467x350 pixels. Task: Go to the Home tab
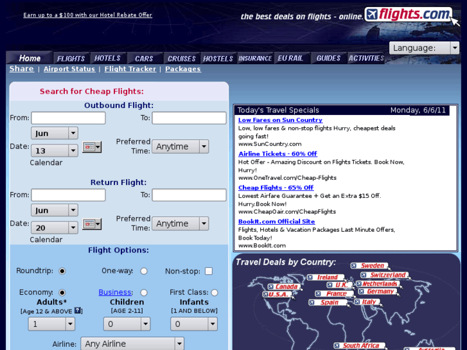(30, 58)
